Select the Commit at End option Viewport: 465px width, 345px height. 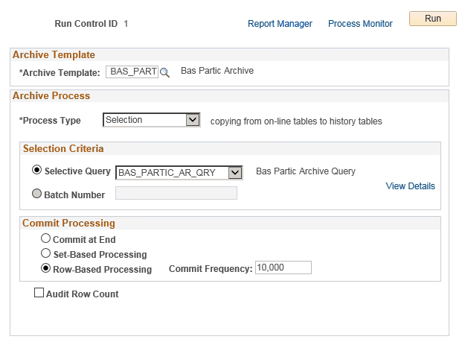pos(45,239)
